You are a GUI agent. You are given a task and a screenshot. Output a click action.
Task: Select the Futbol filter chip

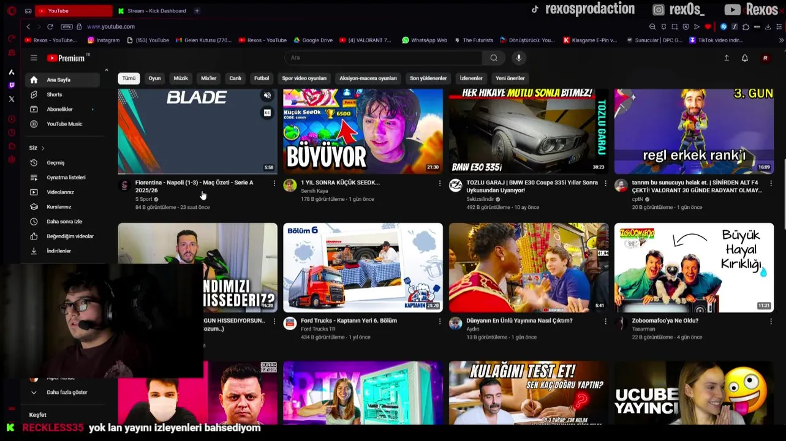coord(262,78)
